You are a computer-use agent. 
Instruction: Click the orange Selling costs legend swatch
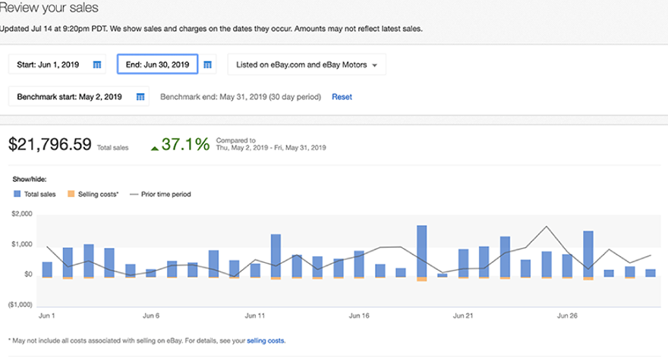click(71, 194)
